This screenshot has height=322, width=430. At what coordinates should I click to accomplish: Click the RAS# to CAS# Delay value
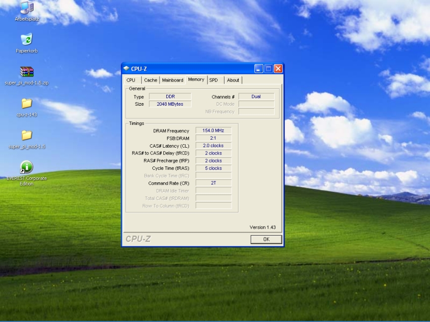(213, 153)
